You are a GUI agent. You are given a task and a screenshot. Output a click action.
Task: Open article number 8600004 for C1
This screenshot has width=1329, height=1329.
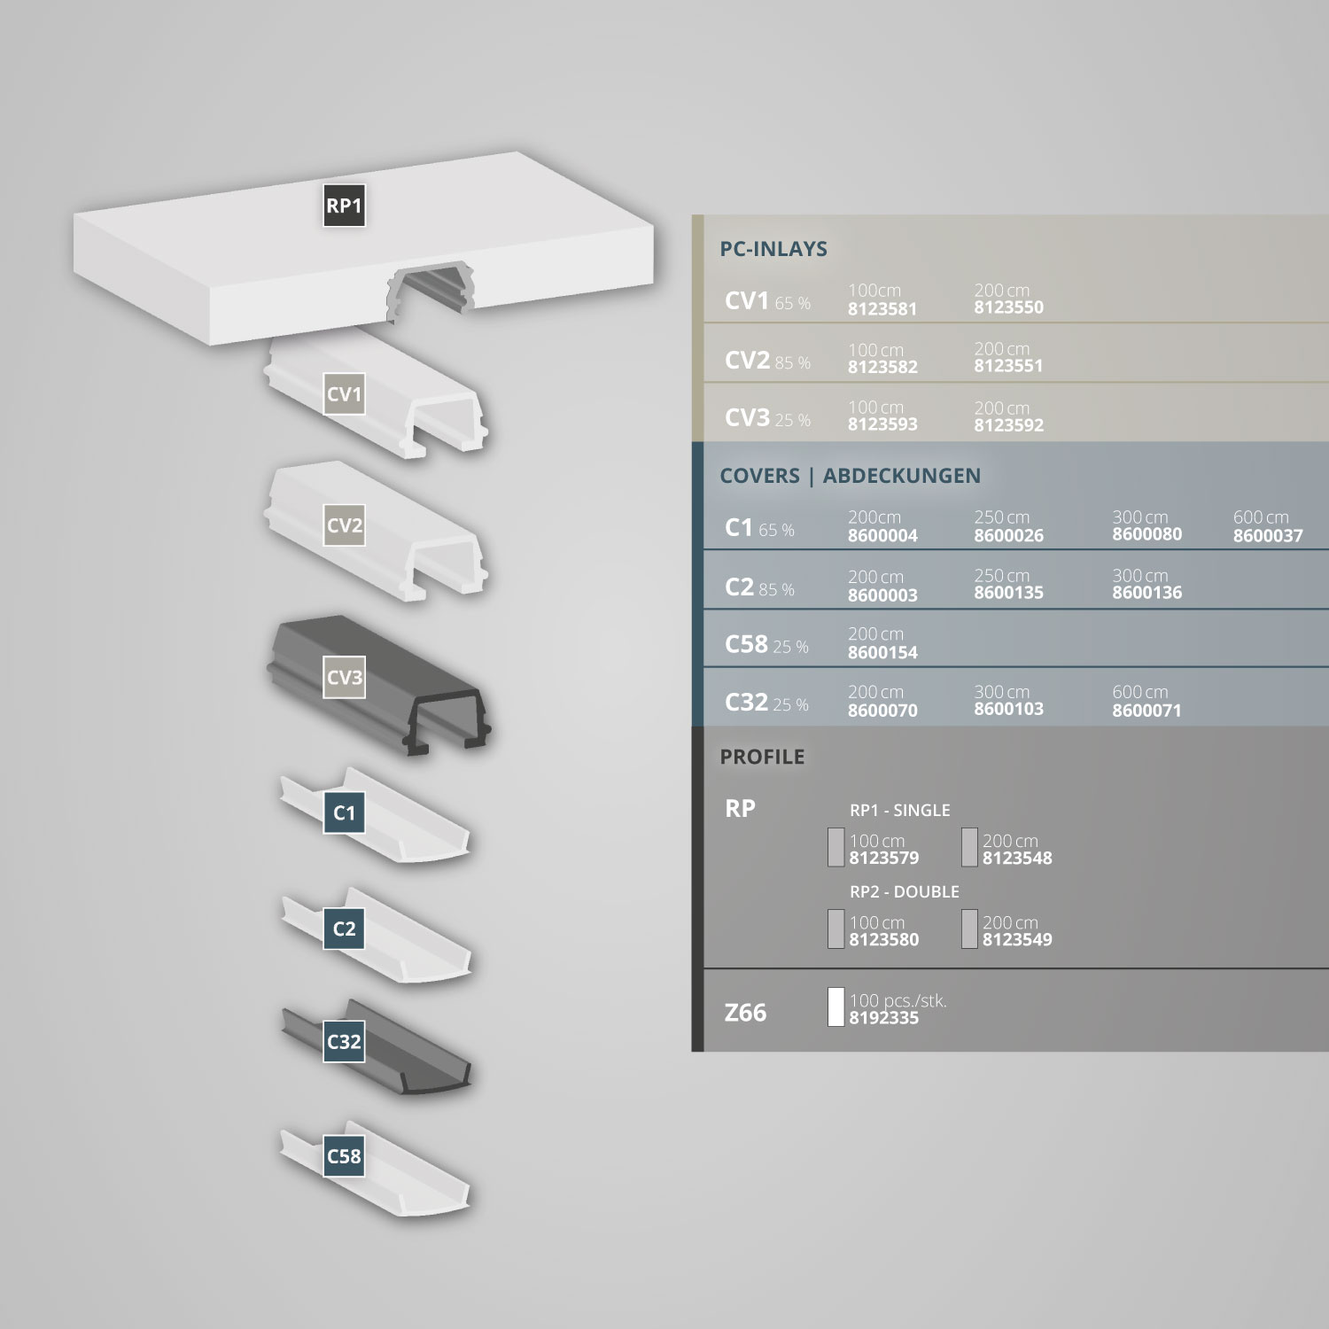click(882, 535)
